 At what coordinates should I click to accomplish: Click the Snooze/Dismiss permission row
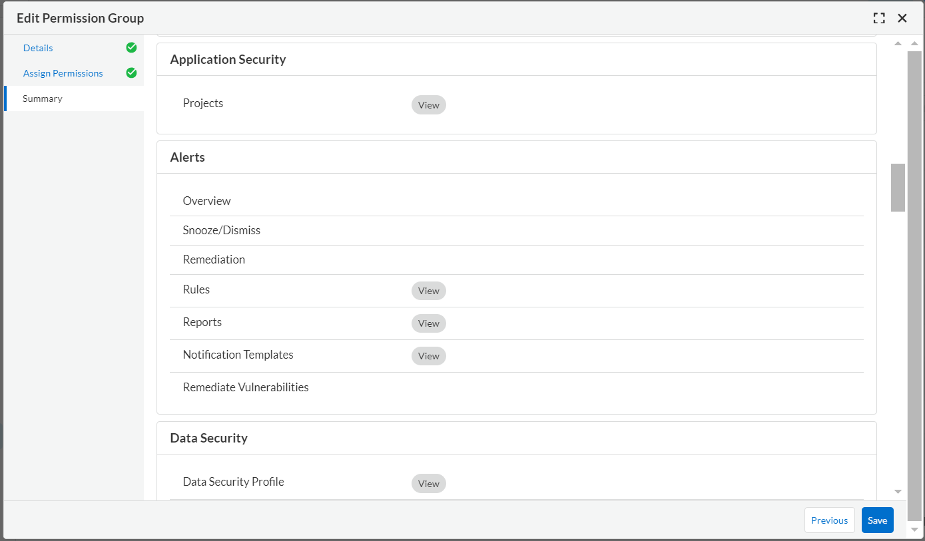(222, 230)
